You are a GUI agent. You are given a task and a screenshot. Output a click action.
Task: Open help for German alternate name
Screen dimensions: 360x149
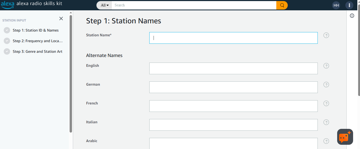click(x=326, y=85)
